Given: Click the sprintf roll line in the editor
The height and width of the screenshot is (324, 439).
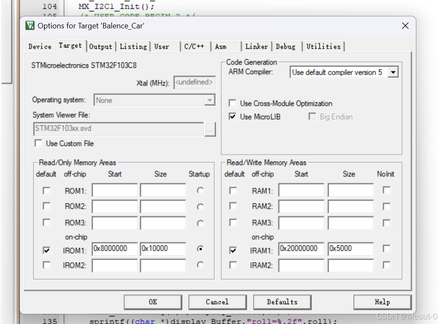Looking at the screenshot, I should (213, 321).
